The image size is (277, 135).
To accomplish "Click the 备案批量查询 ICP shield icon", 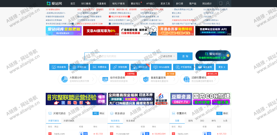I will tap(146, 79).
